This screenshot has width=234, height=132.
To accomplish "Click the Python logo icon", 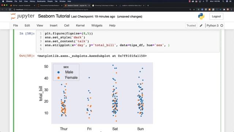I will point(201,16).
